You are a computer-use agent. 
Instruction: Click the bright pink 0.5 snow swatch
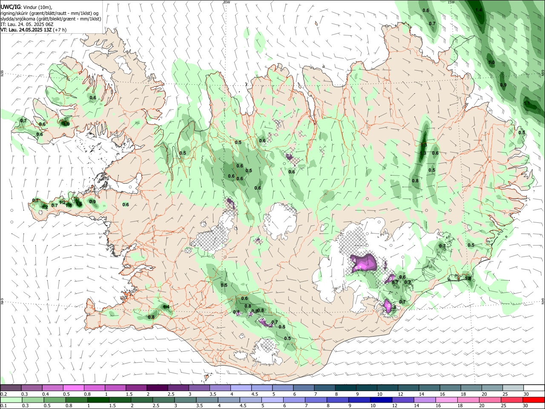tap(74, 388)
